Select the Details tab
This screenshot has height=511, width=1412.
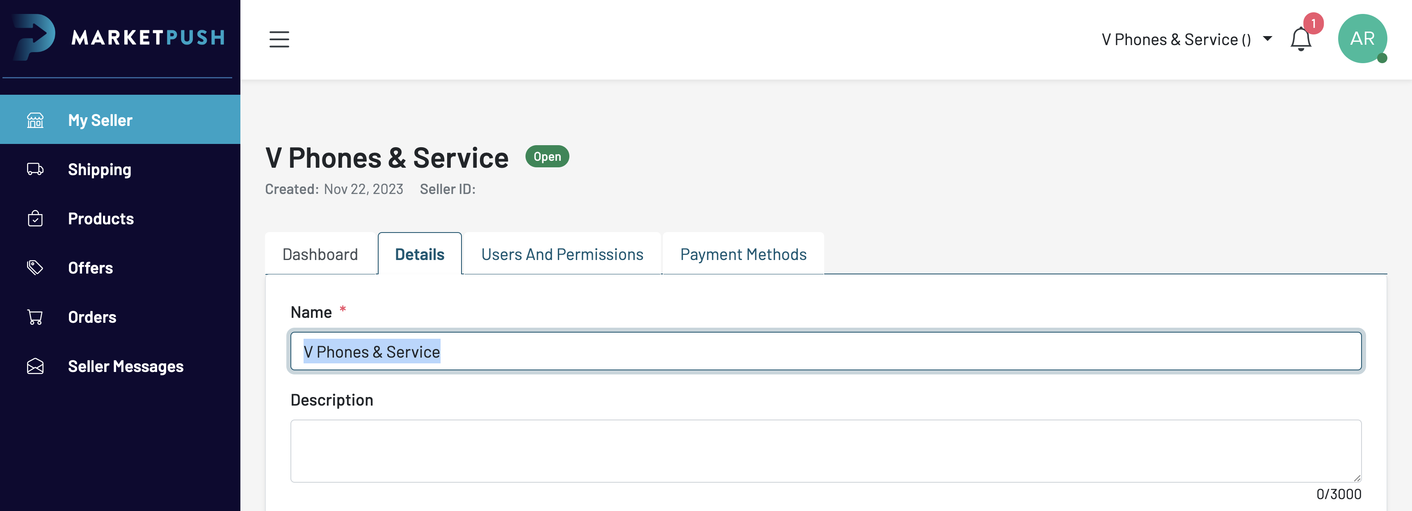coord(419,254)
